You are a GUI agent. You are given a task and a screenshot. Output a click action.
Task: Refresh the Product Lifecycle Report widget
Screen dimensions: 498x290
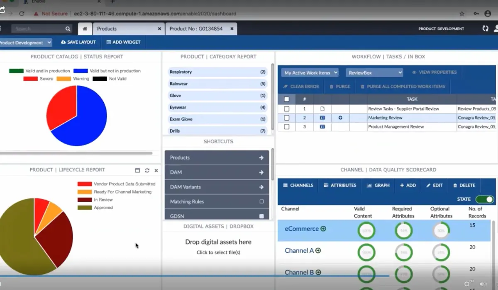tap(147, 170)
